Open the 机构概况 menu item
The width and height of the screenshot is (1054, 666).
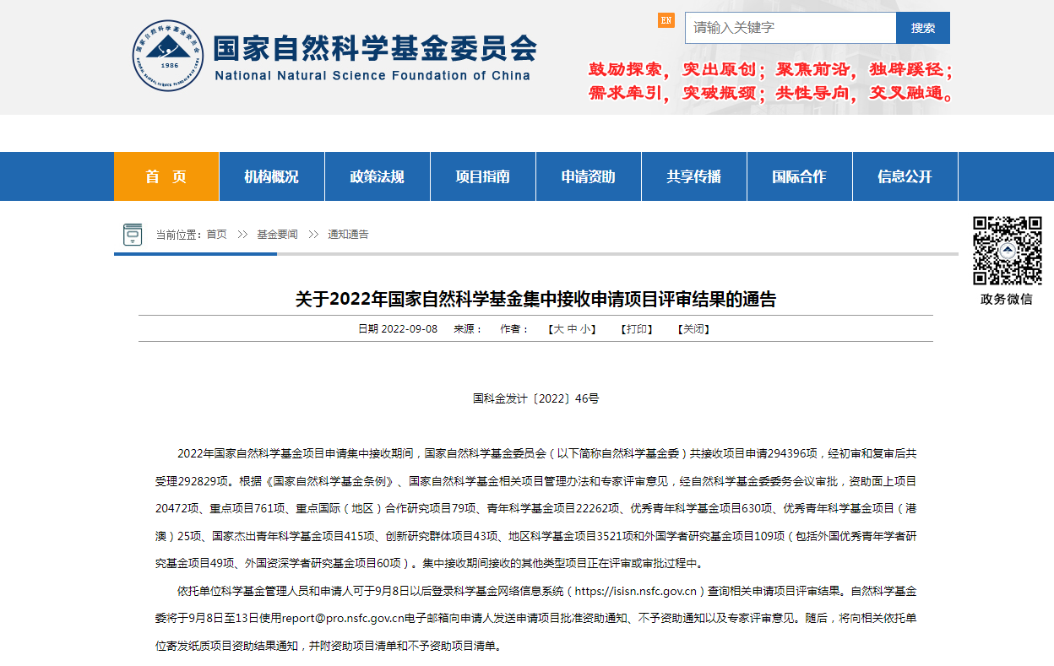tap(272, 176)
